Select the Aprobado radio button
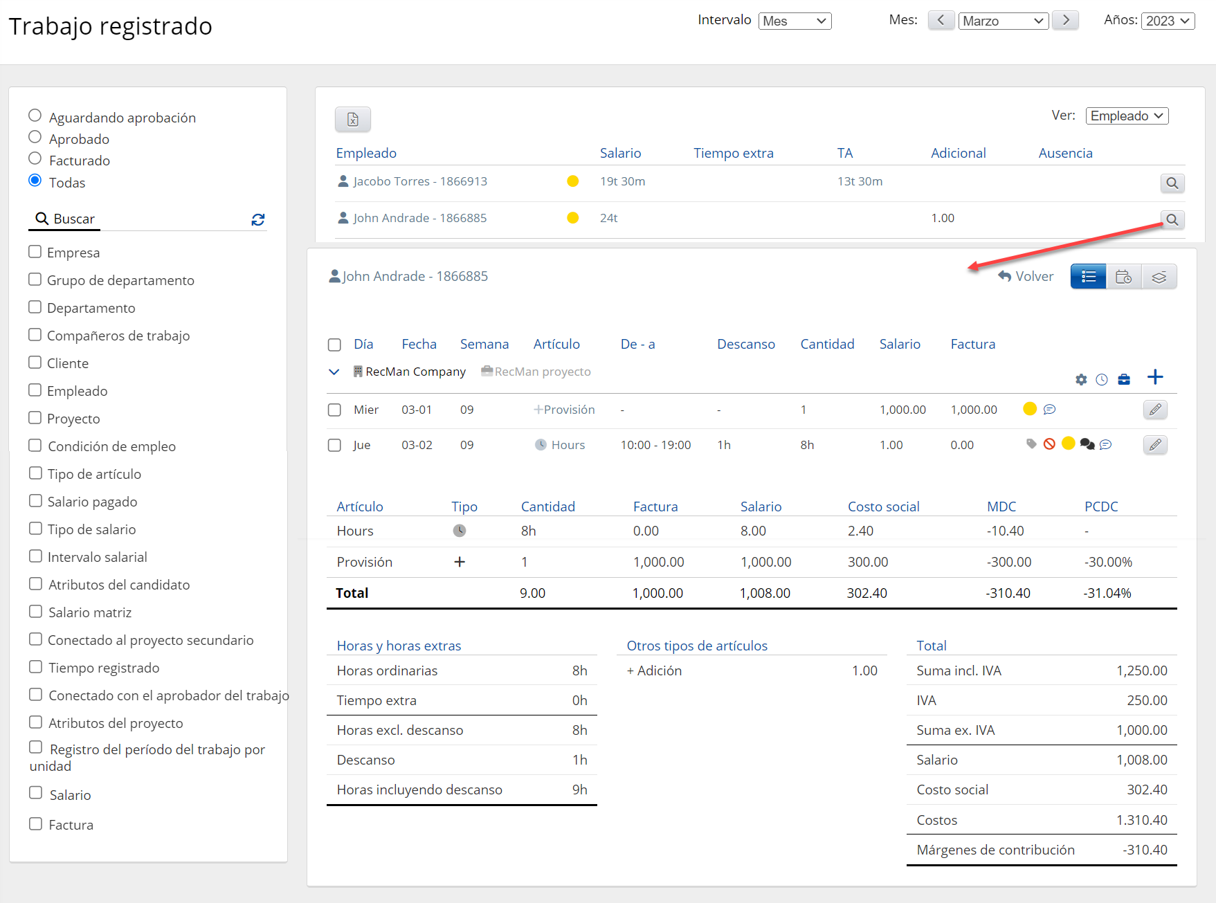This screenshot has width=1216, height=903. click(35, 138)
